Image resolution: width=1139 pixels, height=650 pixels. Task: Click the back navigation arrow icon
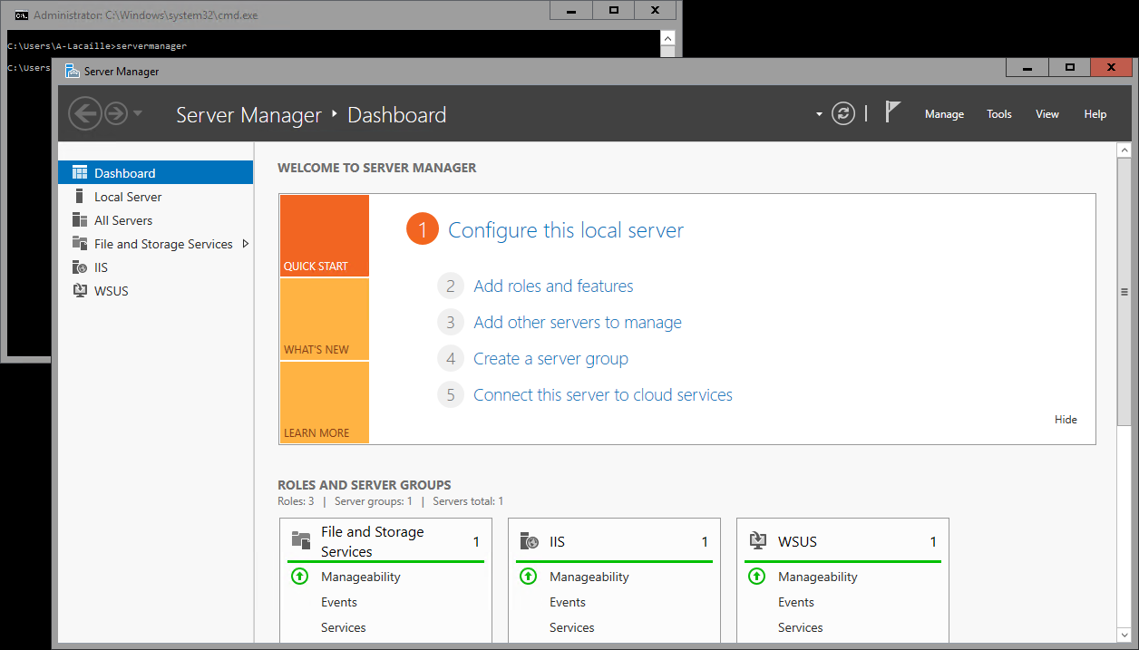pos(85,113)
